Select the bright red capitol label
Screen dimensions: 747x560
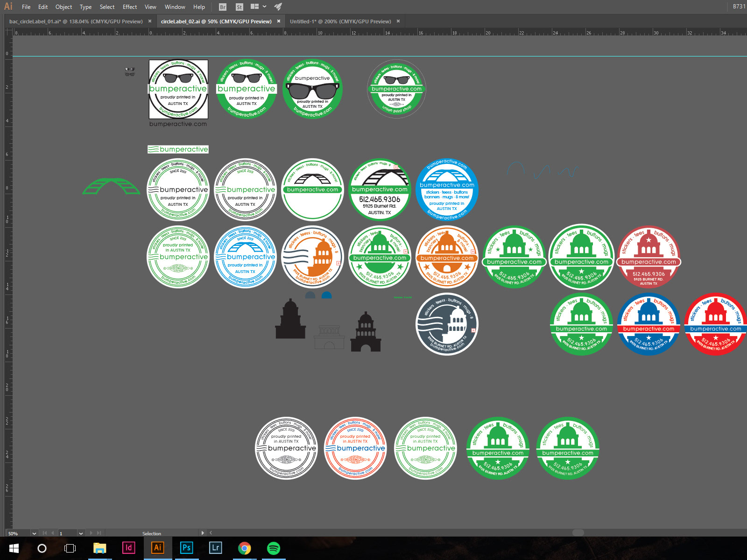click(715, 324)
